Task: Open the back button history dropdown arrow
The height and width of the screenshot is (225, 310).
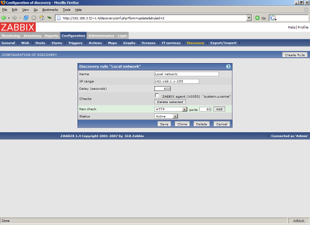Action: (x=9, y=18)
